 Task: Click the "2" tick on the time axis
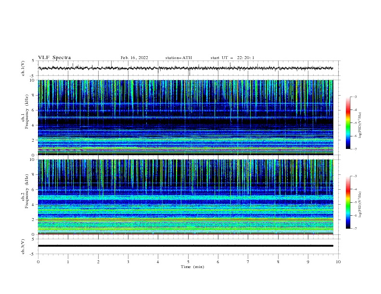(x=98, y=262)
